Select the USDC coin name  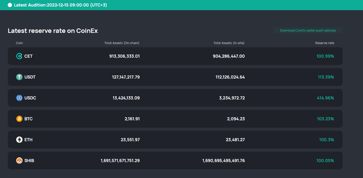pos(30,98)
